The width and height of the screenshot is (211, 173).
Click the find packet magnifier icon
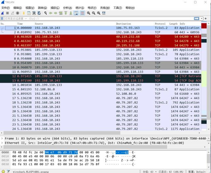[x=45, y=13]
